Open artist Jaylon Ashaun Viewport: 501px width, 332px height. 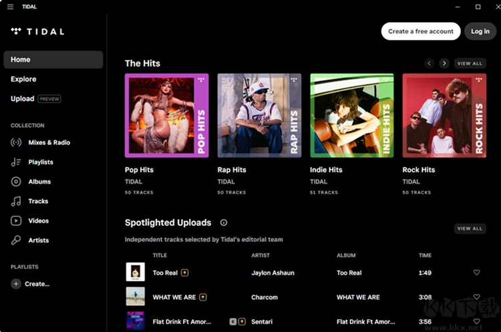(273, 273)
